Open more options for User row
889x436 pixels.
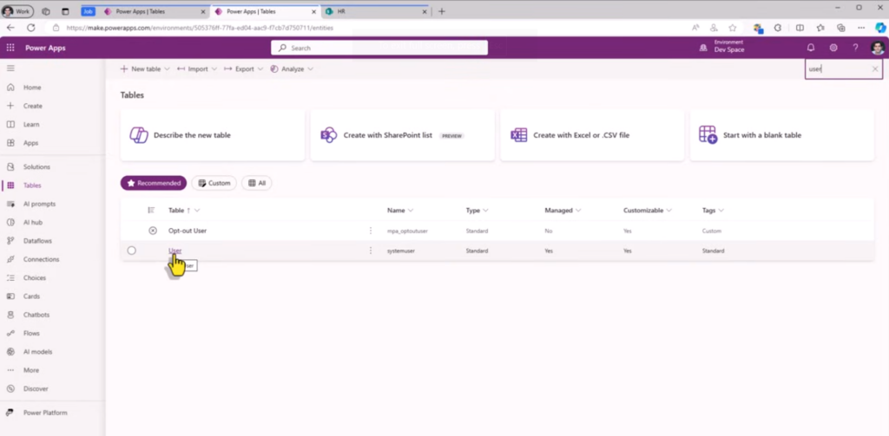(x=371, y=251)
